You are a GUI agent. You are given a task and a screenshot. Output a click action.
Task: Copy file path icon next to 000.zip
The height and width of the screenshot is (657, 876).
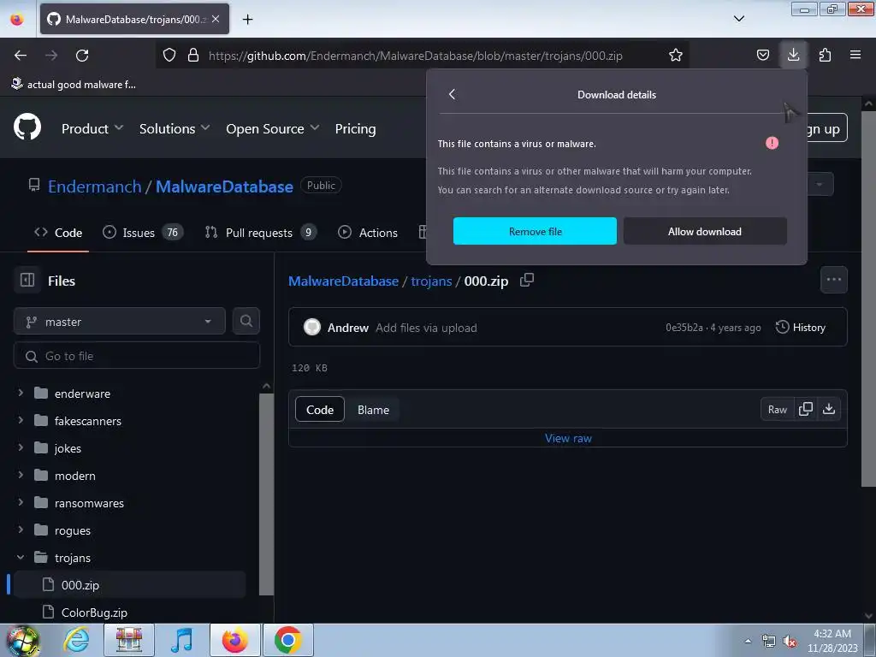527,280
